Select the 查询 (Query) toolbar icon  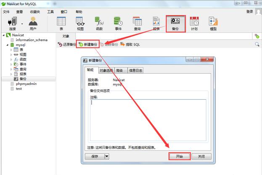(137, 23)
